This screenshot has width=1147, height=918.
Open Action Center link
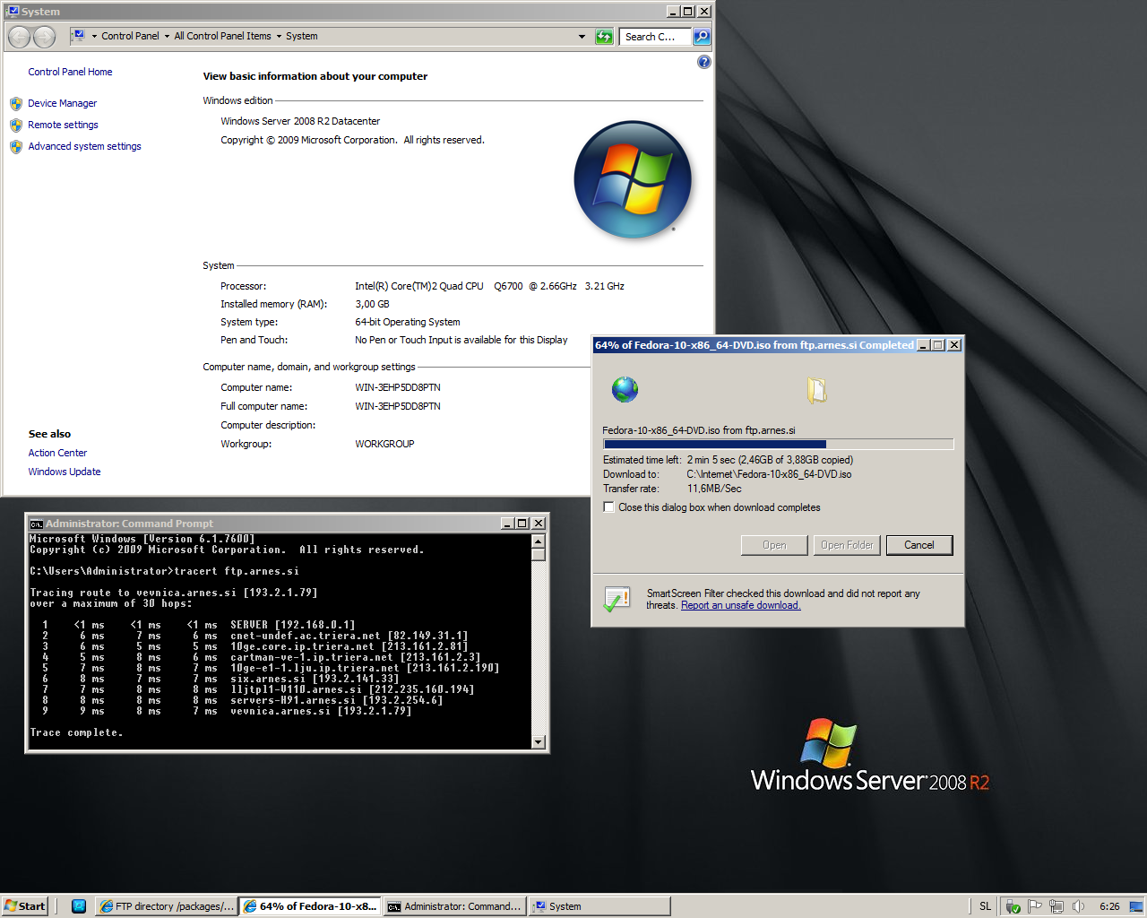coord(57,454)
